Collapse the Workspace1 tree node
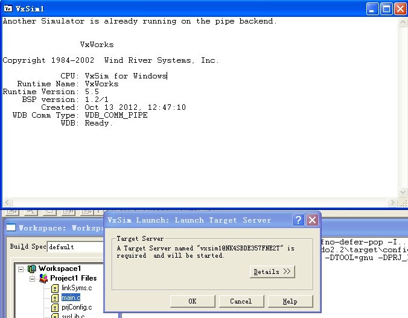The image size is (408, 318). [x=21, y=269]
